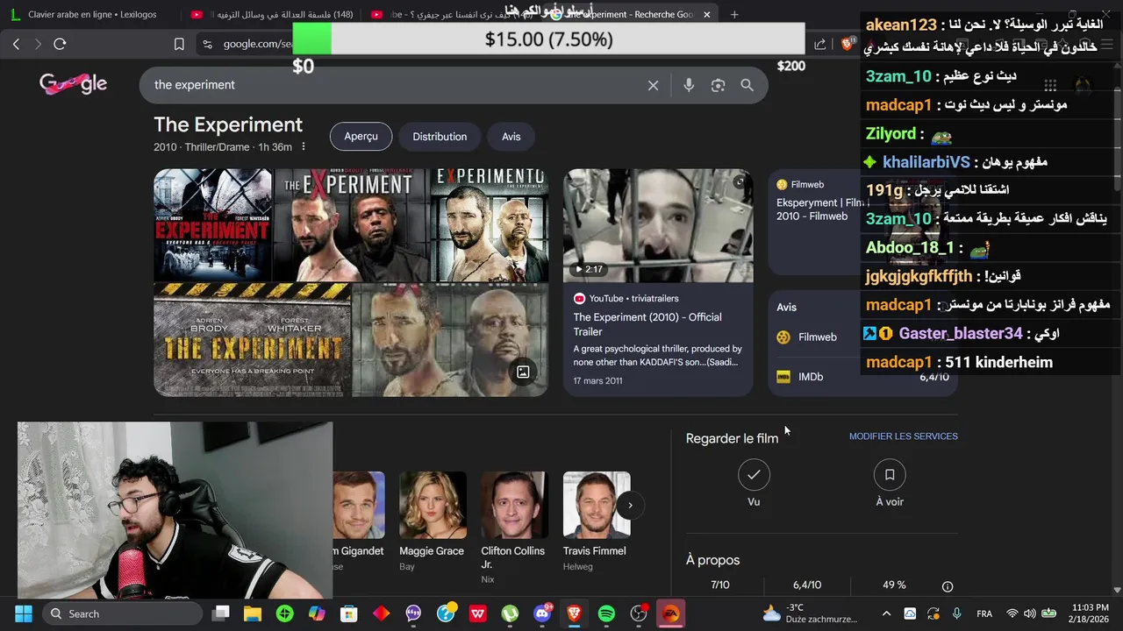Open a new browser tab
The width and height of the screenshot is (1123, 631).
coord(734,14)
